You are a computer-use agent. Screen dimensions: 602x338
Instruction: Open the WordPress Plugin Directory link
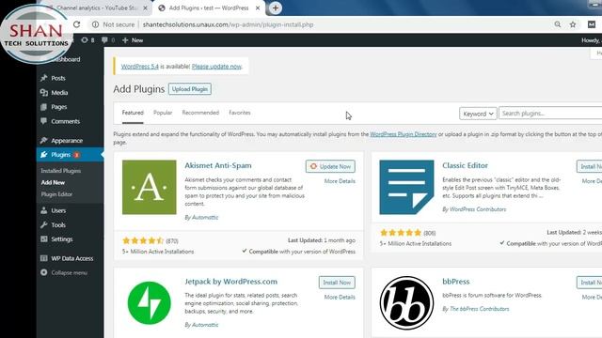click(x=404, y=134)
